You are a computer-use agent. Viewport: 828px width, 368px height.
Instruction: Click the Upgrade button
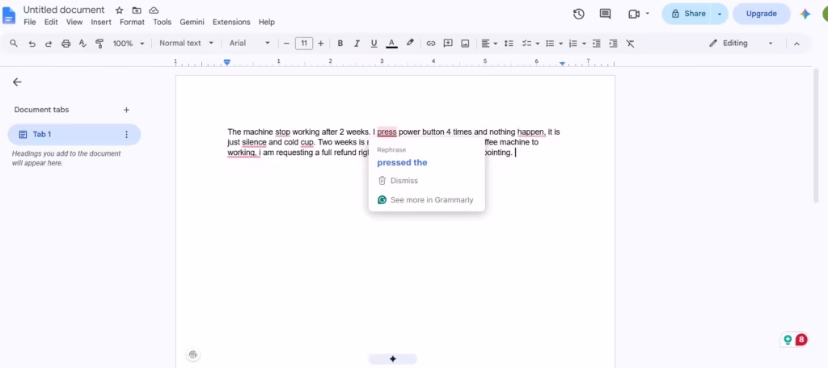pos(761,15)
